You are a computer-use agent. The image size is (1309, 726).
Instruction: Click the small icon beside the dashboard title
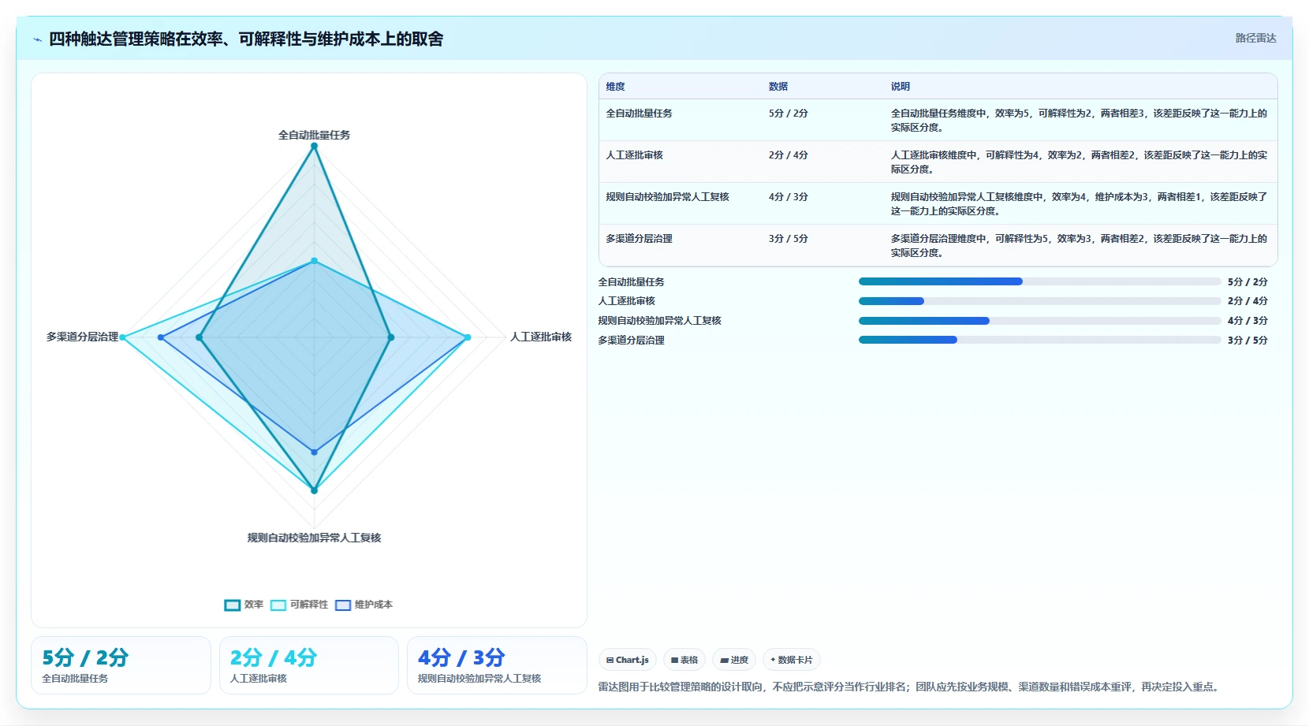(x=37, y=39)
